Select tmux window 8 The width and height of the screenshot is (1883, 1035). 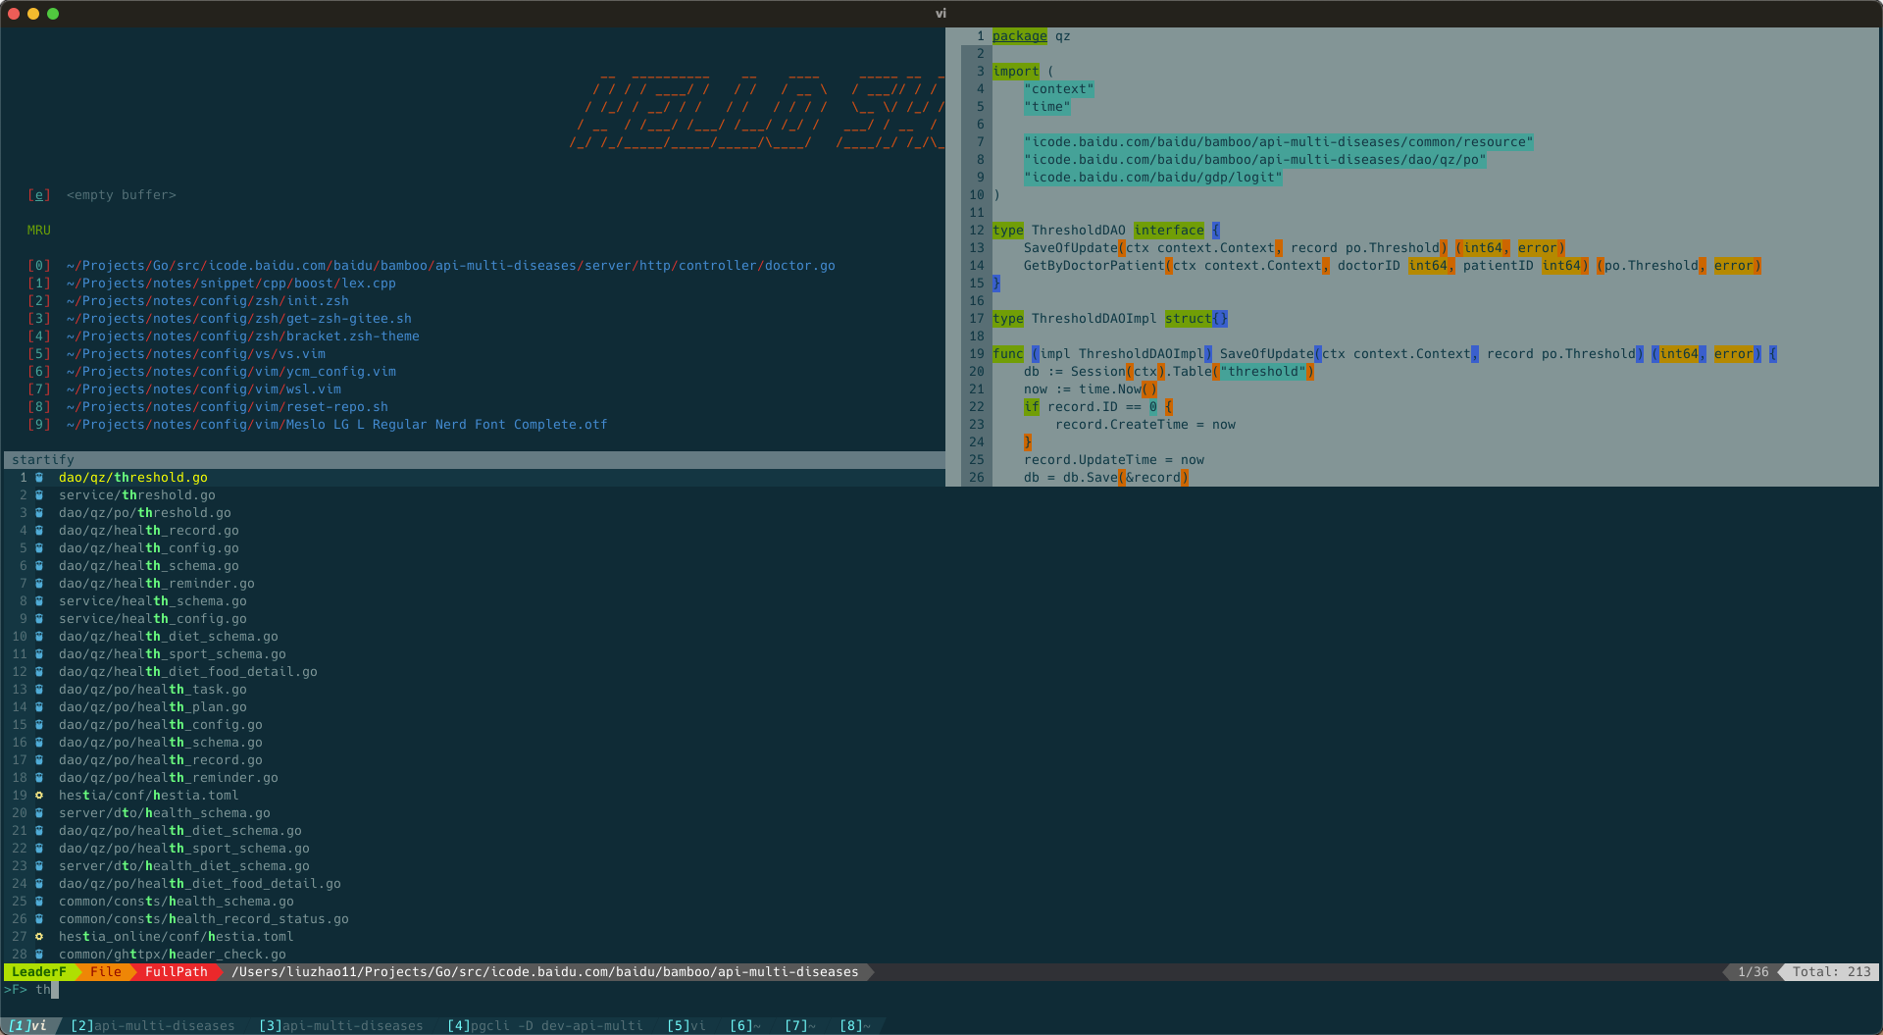pyautogui.click(x=855, y=1026)
